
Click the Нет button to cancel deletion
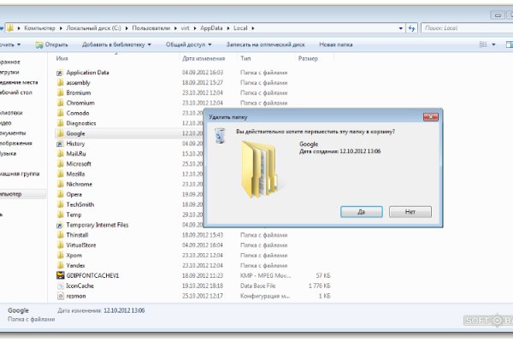click(x=411, y=211)
